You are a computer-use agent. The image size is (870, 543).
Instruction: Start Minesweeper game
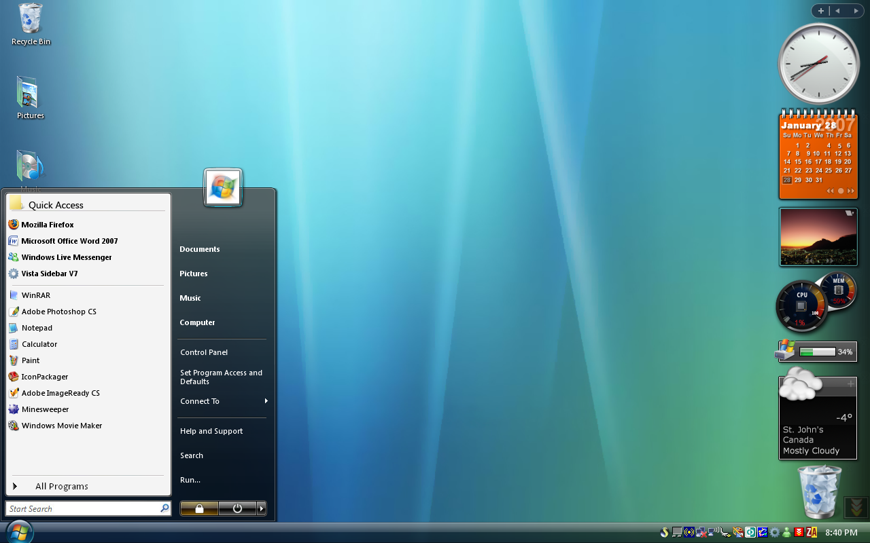click(87, 409)
